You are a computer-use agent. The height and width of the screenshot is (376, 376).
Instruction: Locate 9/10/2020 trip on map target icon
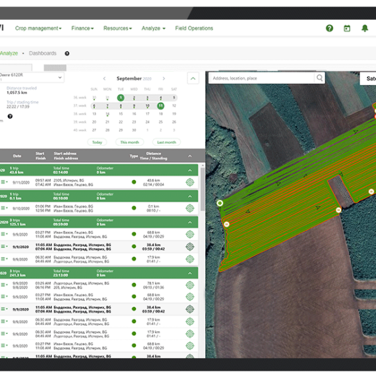point(190,208)
